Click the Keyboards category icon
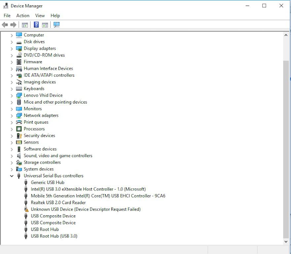Screen dimensions: 291x254 coord(19,89)
